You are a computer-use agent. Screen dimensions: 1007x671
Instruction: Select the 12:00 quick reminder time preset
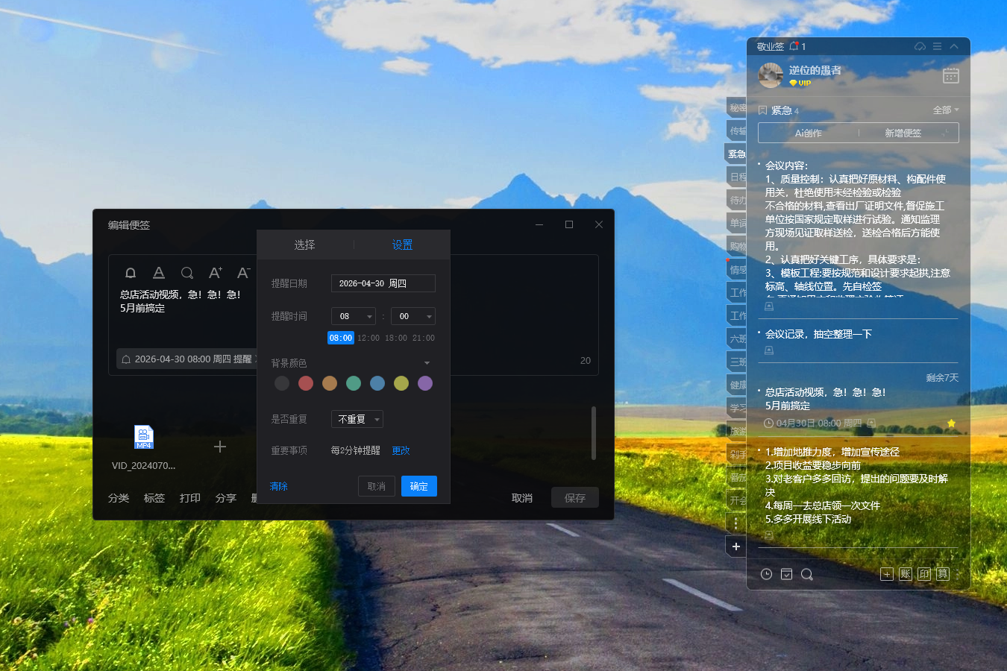pos(367,338)
